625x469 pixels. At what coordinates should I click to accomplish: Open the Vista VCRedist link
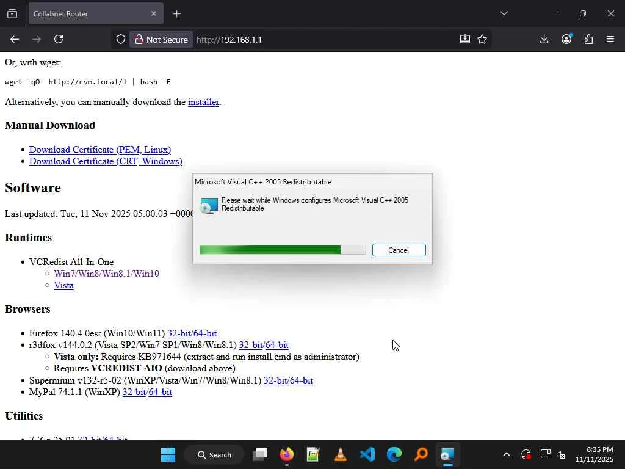(63, 285)
